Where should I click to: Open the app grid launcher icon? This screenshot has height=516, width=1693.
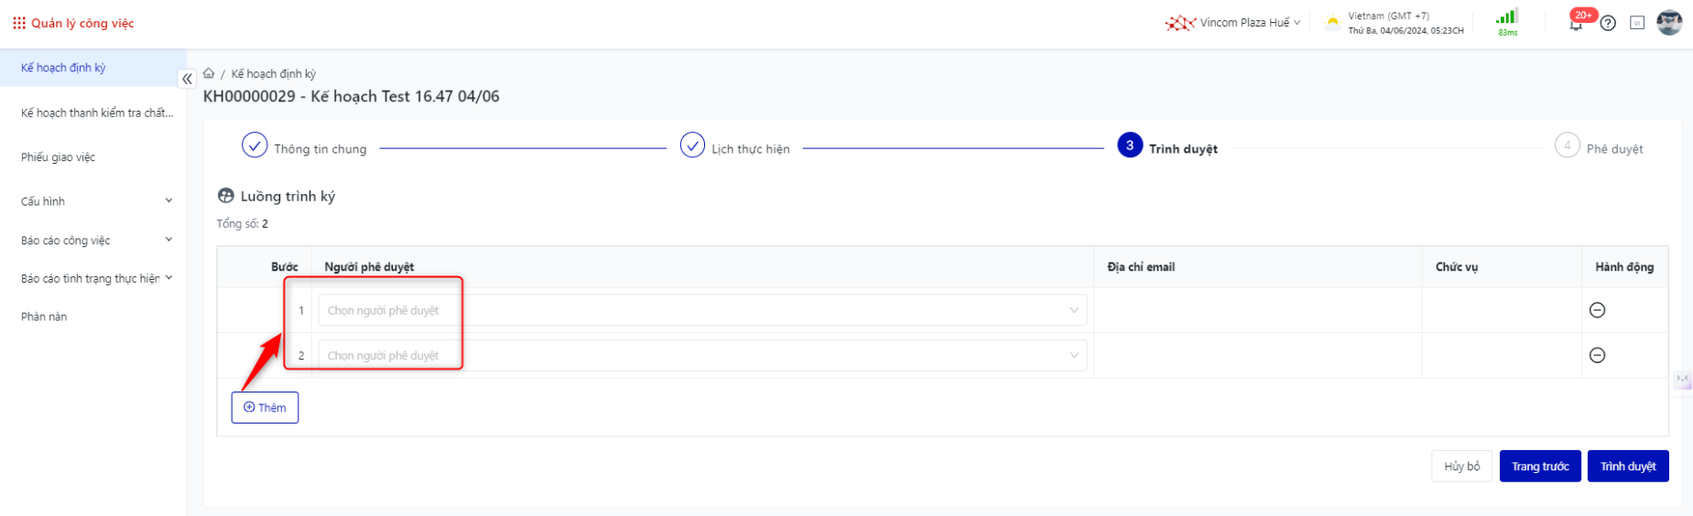point(19,23)
